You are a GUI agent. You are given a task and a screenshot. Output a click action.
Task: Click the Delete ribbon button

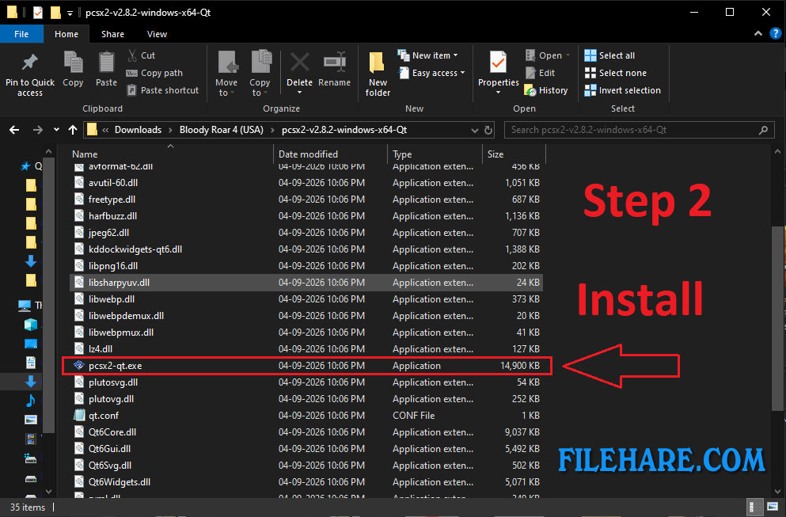pos(300,73)
